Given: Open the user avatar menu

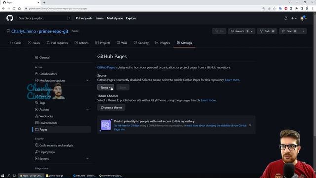Looking at the screenshot, I should pos(303,18).
